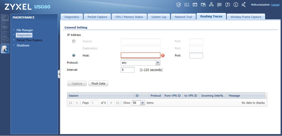This screenshot has height=136, width=282.
Task: Open the Web Console terminal icon
Action: tap(187, 5)
